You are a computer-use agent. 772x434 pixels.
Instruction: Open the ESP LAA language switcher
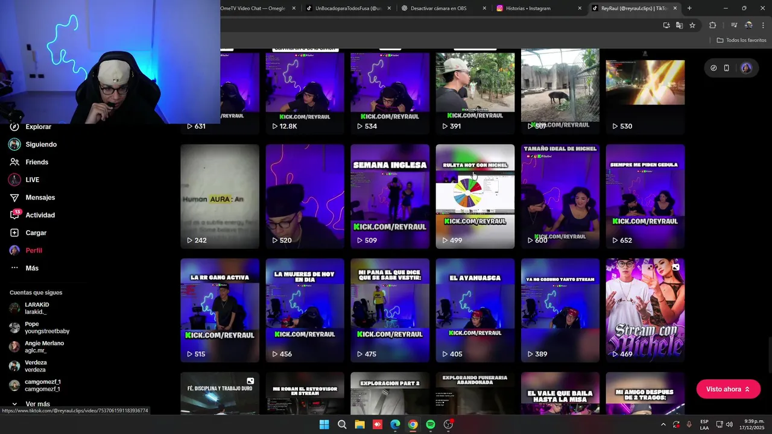(x=704, y=424)
